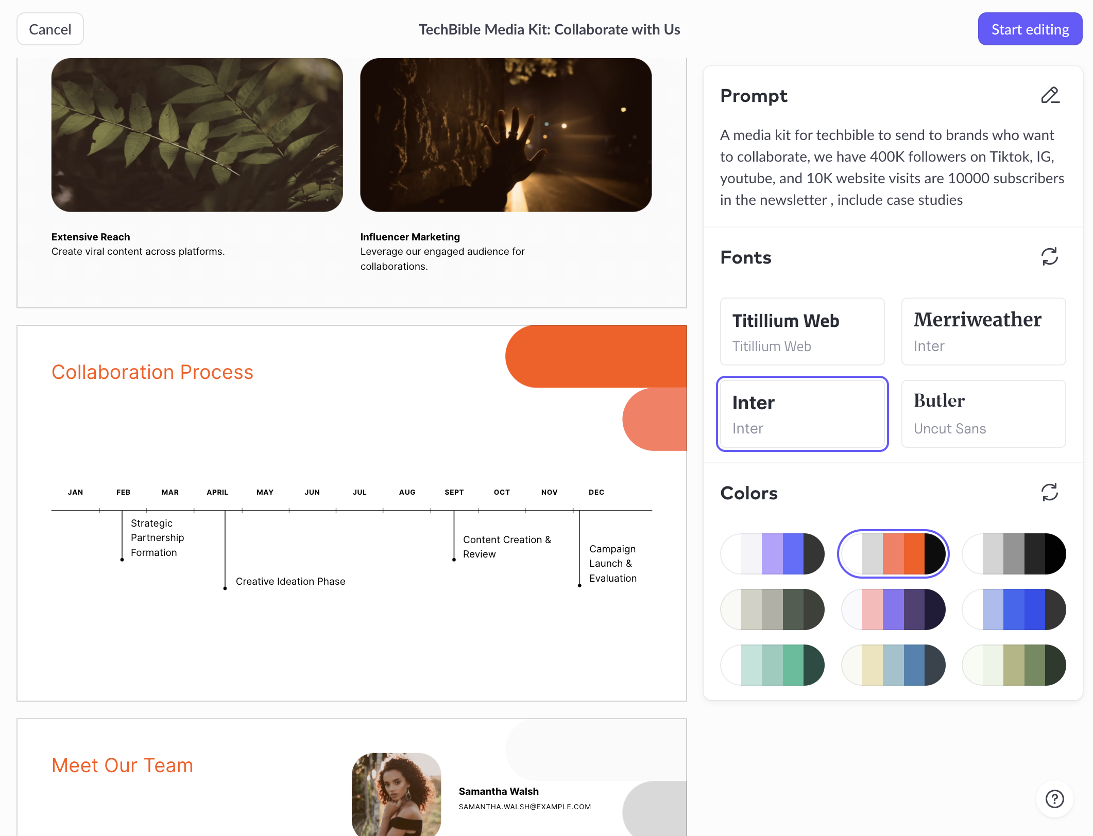Click the Samantha Walsh name
The width and height of the screenshot is (1093, 836).
[499, 791]
